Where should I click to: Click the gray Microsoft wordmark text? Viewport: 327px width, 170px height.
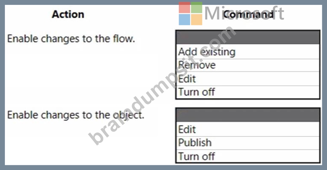(x=244, y=13)
